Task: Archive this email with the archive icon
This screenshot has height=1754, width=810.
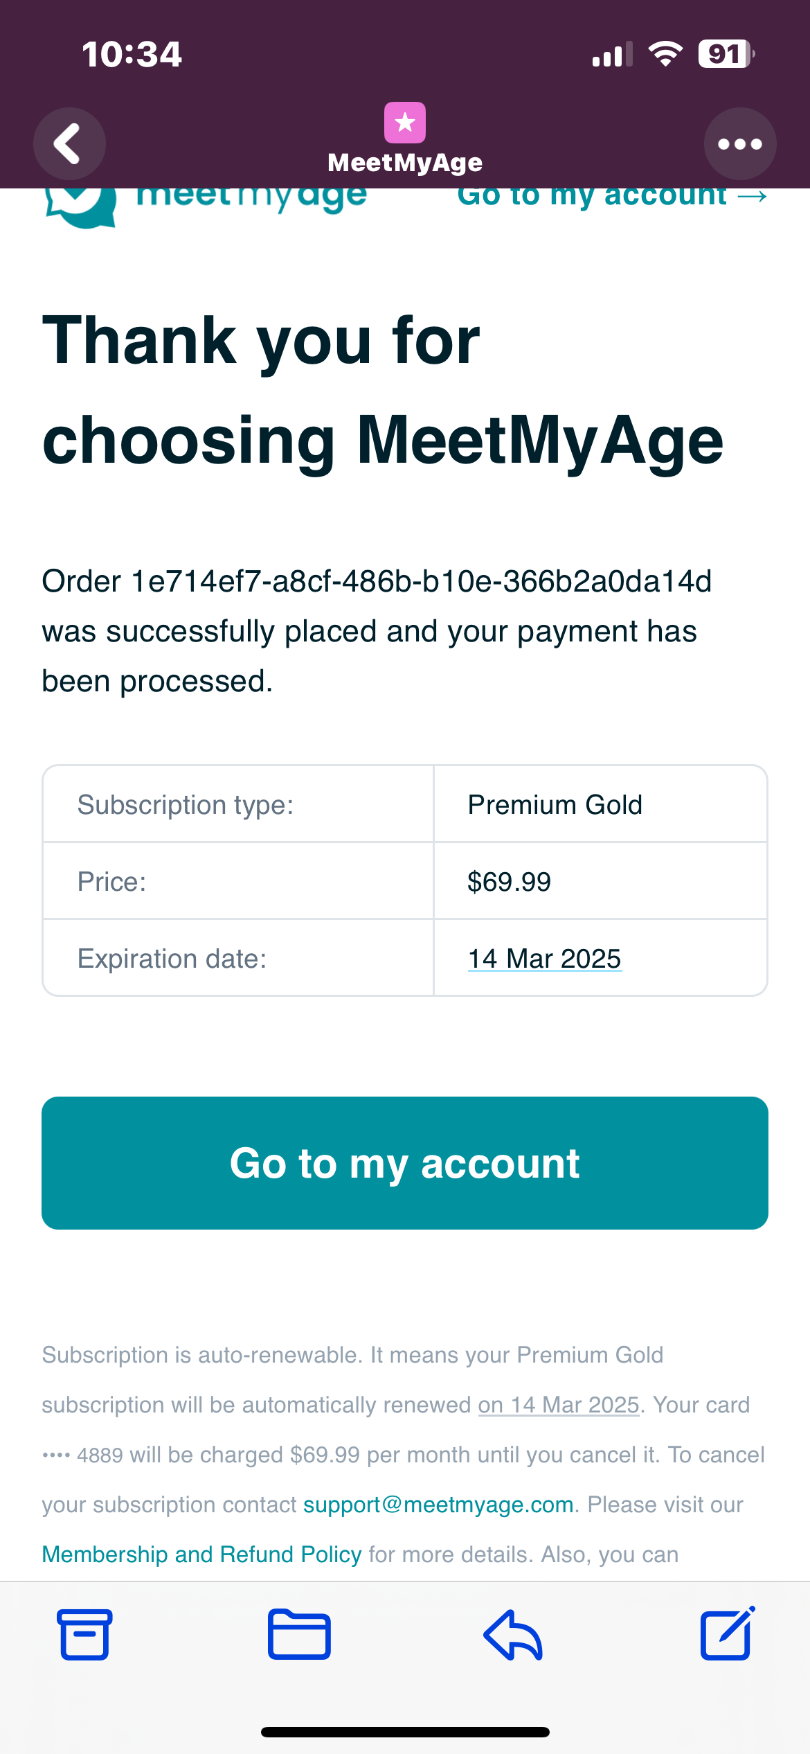Action: click(84, 1635)
